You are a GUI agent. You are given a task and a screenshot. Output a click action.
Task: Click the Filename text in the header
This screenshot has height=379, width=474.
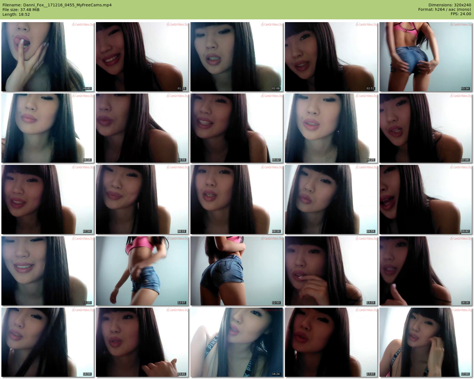(57, 5)
